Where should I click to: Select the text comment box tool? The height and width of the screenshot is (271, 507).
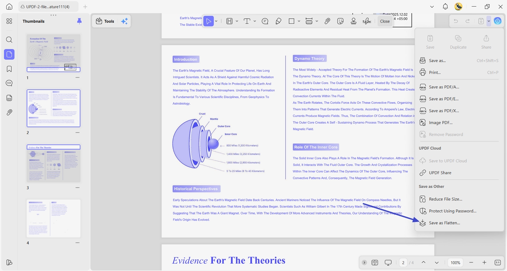click(229, 21)
